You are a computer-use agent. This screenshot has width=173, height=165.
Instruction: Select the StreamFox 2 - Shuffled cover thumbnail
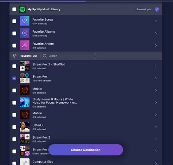tap(25, 66)
